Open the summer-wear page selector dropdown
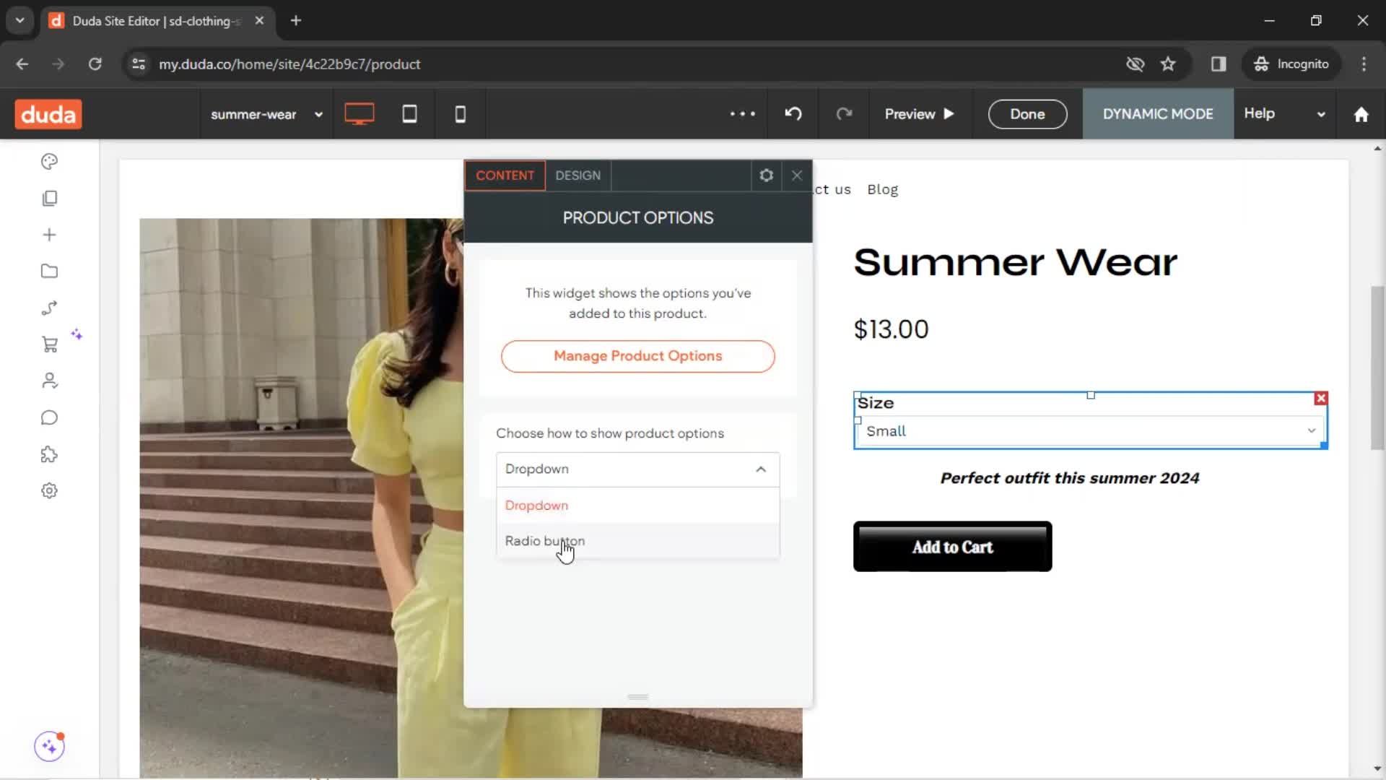 pyautogui.click(x=266, y=114)
